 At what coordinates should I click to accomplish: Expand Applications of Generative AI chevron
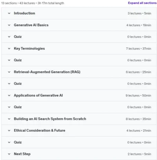click(9, 95)
